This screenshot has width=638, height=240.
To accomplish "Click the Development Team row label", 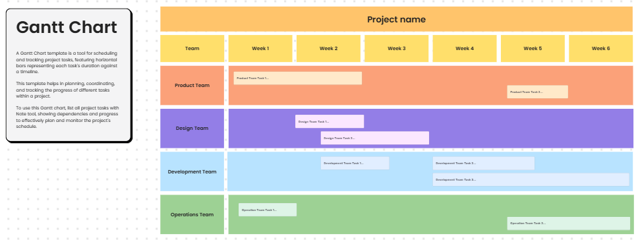I will coord(192,171).
